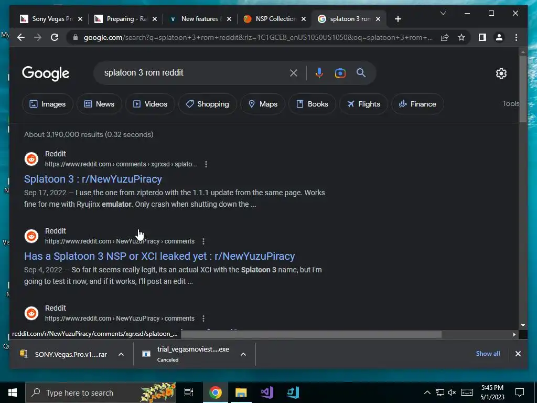Close the New features tab

229,19
